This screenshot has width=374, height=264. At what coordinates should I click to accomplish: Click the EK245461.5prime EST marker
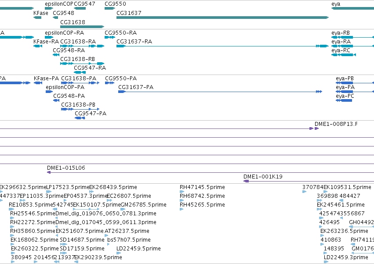tap(320, 209)
